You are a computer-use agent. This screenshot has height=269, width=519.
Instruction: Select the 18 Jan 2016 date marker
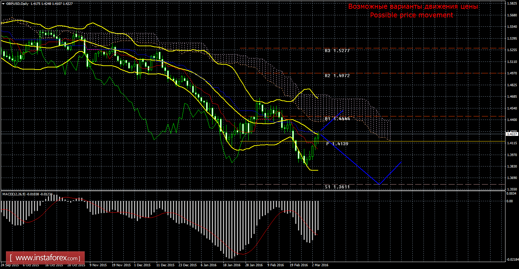tap(232, 265)
